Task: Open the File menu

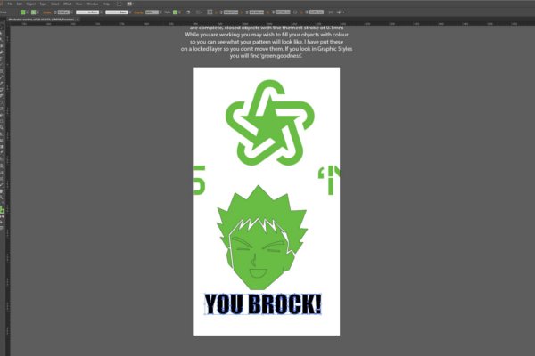Action: tap(10, 4)
